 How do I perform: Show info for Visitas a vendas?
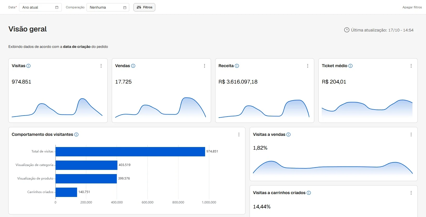pyautogui.click(x=288, y=135)
